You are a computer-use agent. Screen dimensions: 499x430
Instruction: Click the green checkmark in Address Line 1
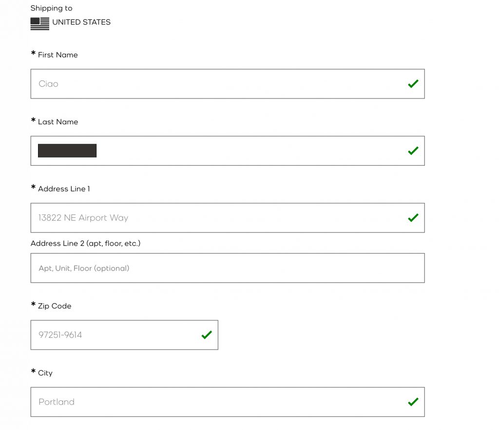413,217
